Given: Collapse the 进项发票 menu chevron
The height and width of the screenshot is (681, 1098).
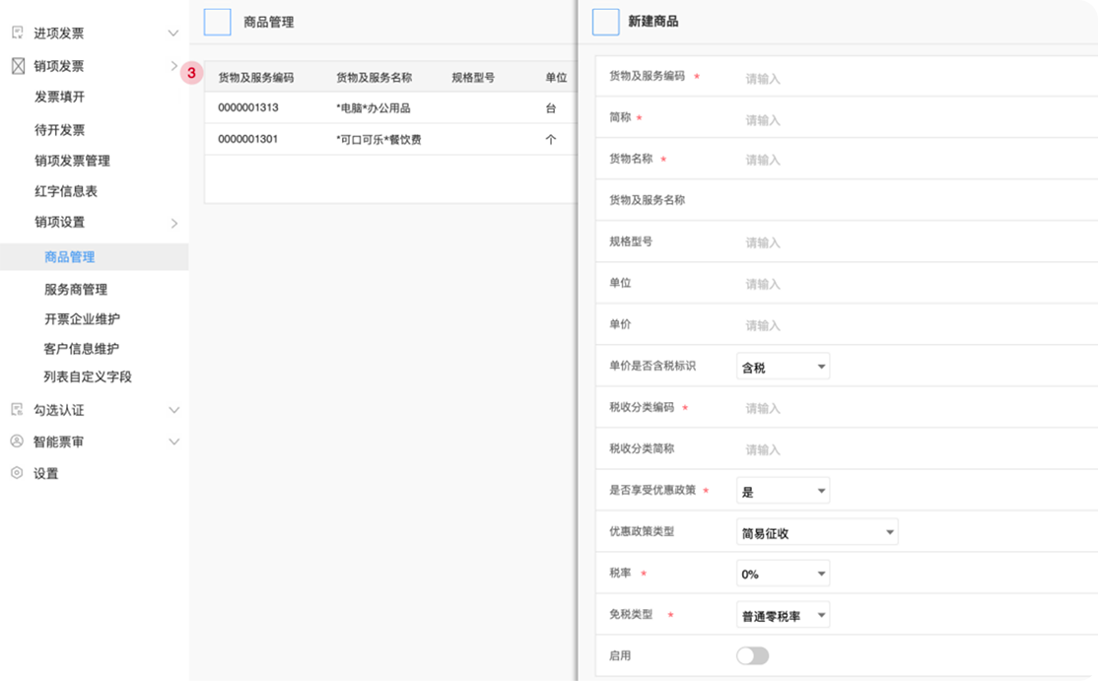Looking at the screenshot, I should (174, 32).
